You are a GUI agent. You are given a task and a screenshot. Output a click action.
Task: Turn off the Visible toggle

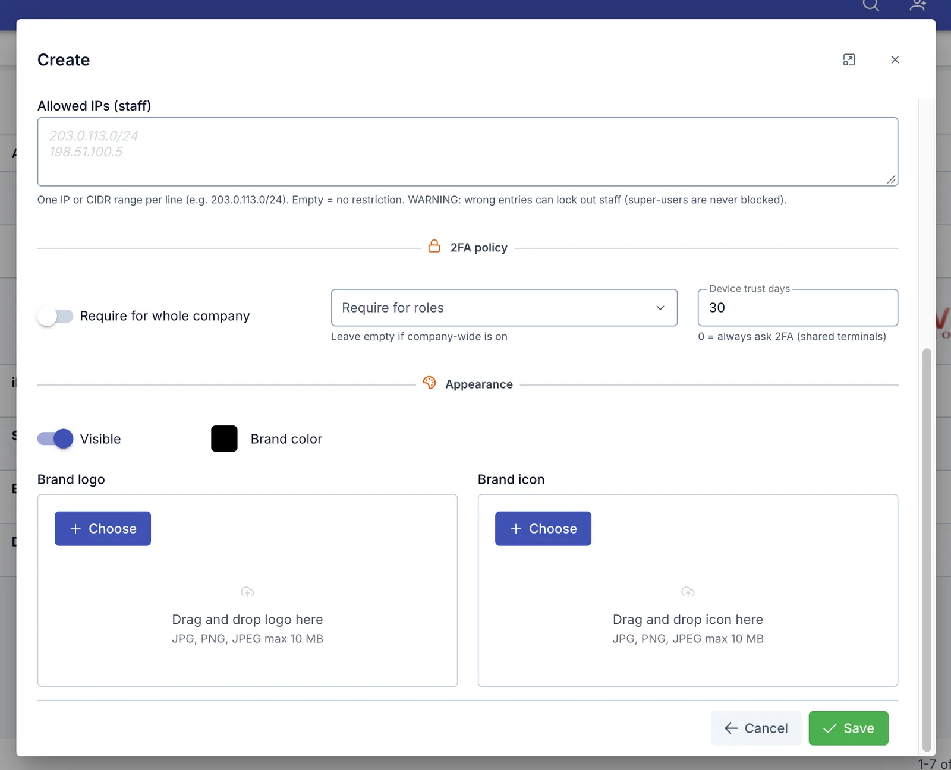(55, 439)
